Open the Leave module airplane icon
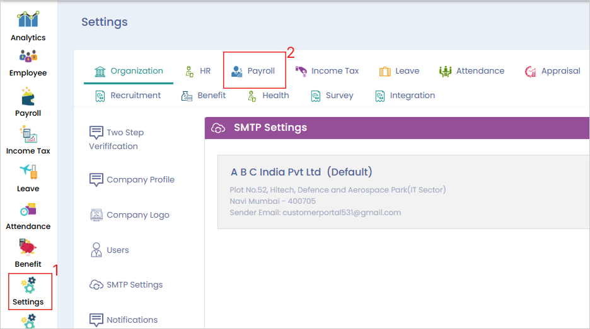The image size is (590, 329). pyautogui.click(x=28, y=172)
